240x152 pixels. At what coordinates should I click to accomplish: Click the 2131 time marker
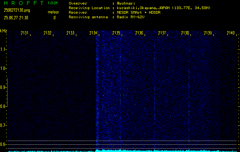click(x=24, y=33)
